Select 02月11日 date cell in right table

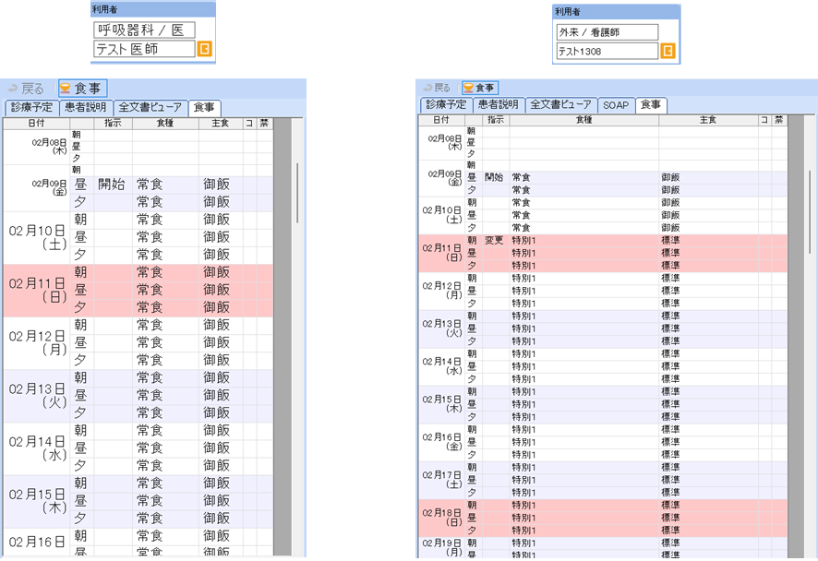click(441, 253)
